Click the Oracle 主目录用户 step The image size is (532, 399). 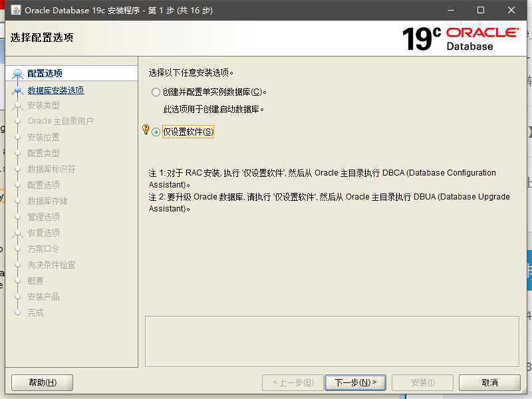pos(61,121)
